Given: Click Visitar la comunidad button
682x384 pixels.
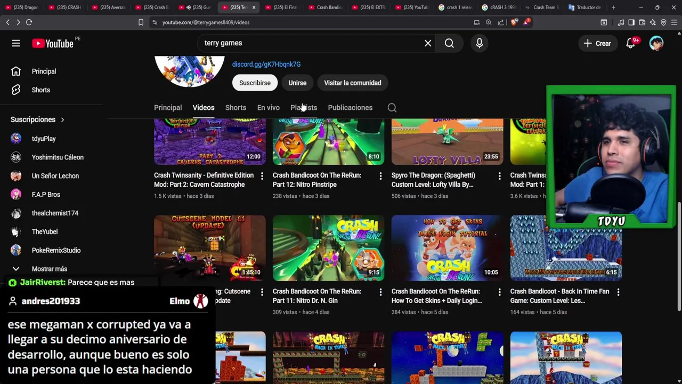Looking at the screenshot, I should (353, 83).
